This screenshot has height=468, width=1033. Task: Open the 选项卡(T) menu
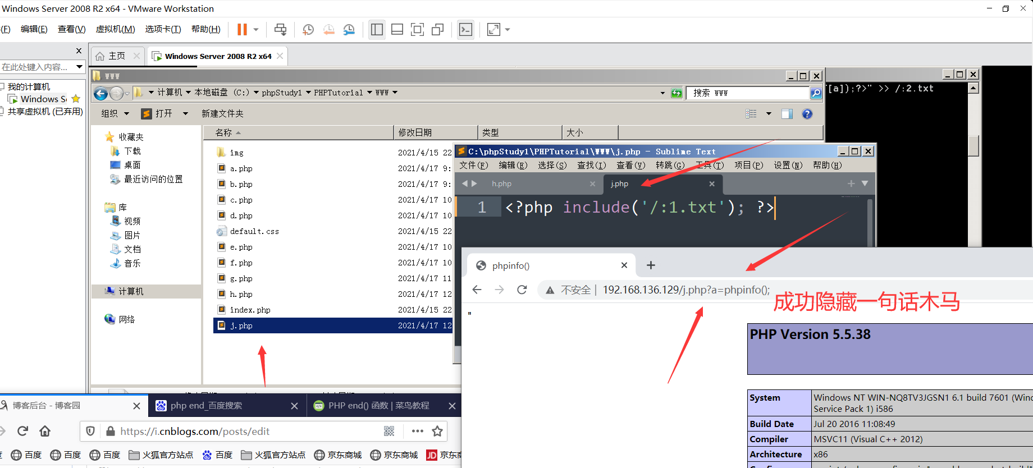point(163,29)
